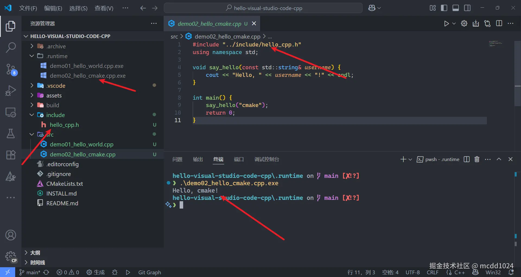Toggle the secondary side bar layout button

tap(467, 8)
